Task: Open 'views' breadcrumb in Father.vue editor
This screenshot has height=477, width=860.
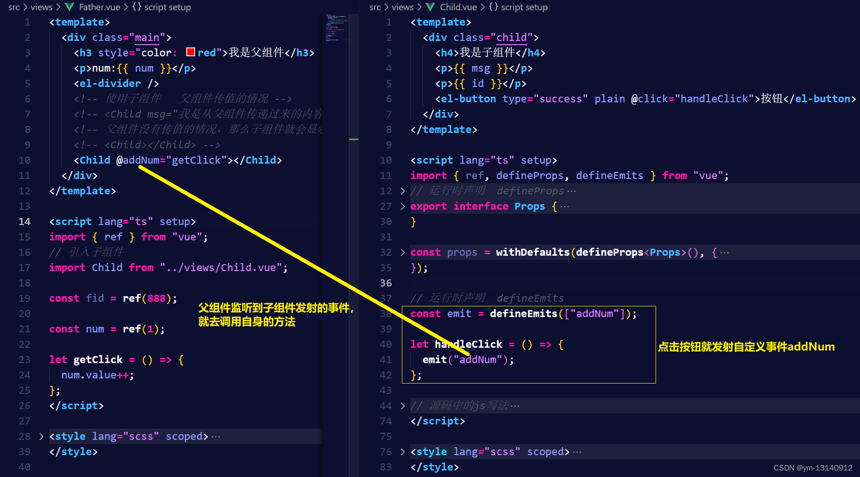Action: click(41, 7)
